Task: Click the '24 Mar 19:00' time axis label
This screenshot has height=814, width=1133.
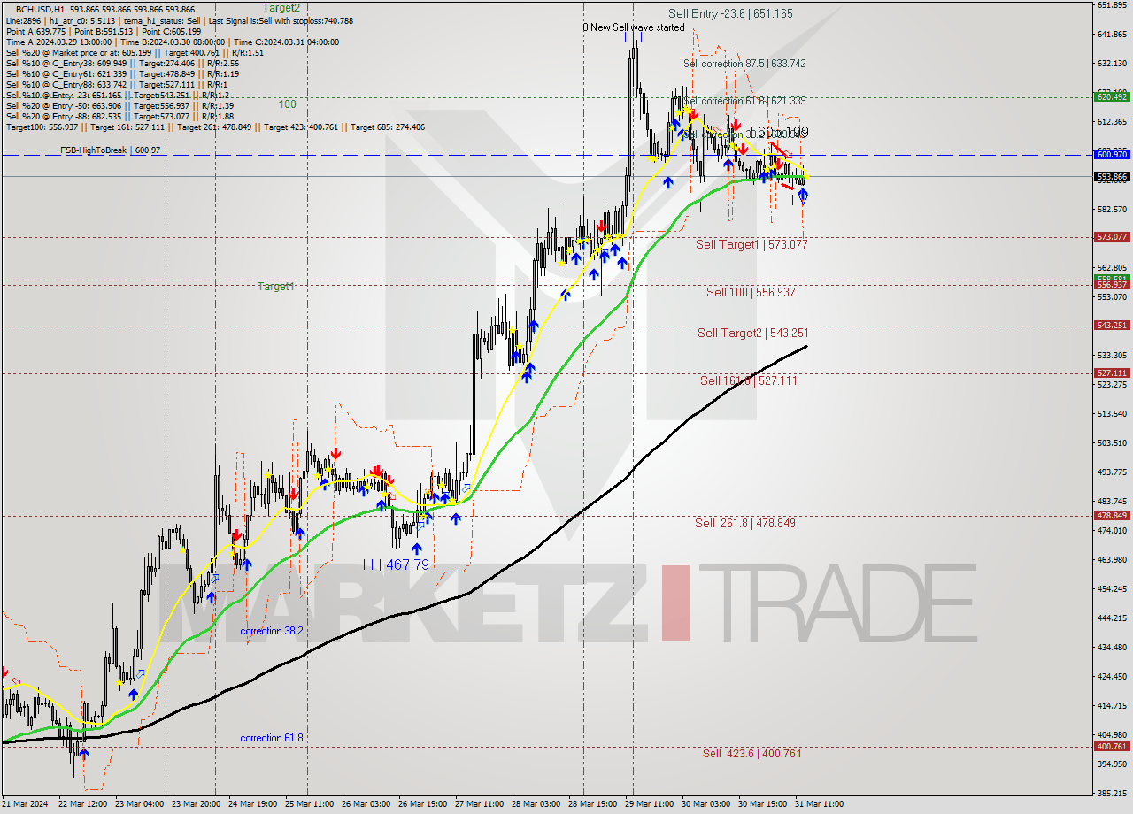Action: click(x=252, y=805)
